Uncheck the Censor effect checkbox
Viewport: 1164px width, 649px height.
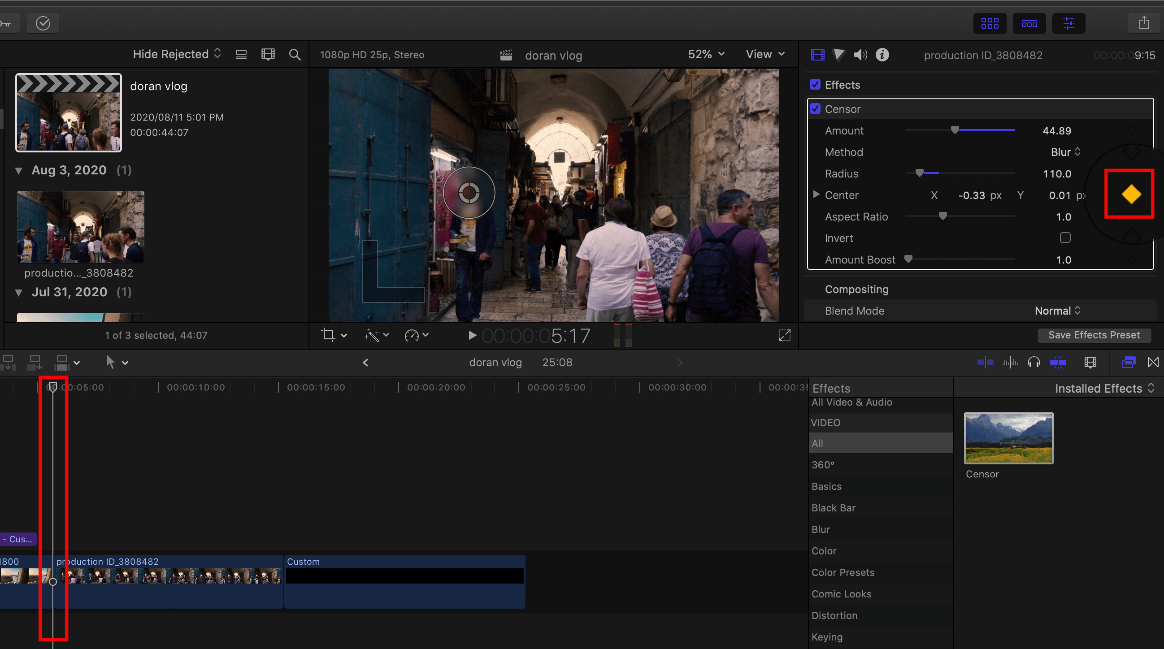[815, 109]
